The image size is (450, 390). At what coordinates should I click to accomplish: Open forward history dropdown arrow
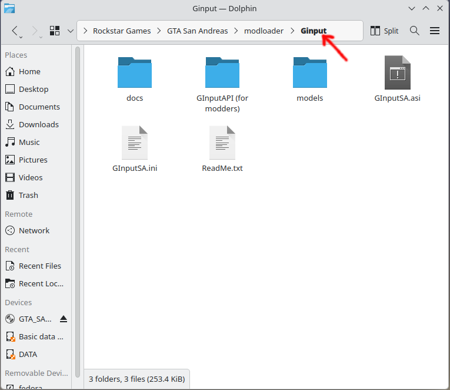point(41,37)
